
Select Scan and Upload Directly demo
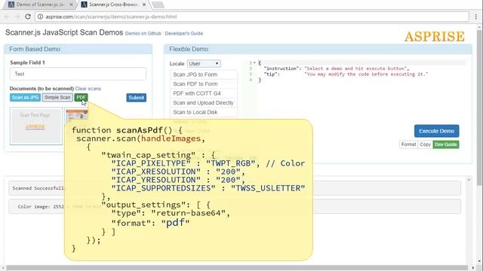point(203,103)
